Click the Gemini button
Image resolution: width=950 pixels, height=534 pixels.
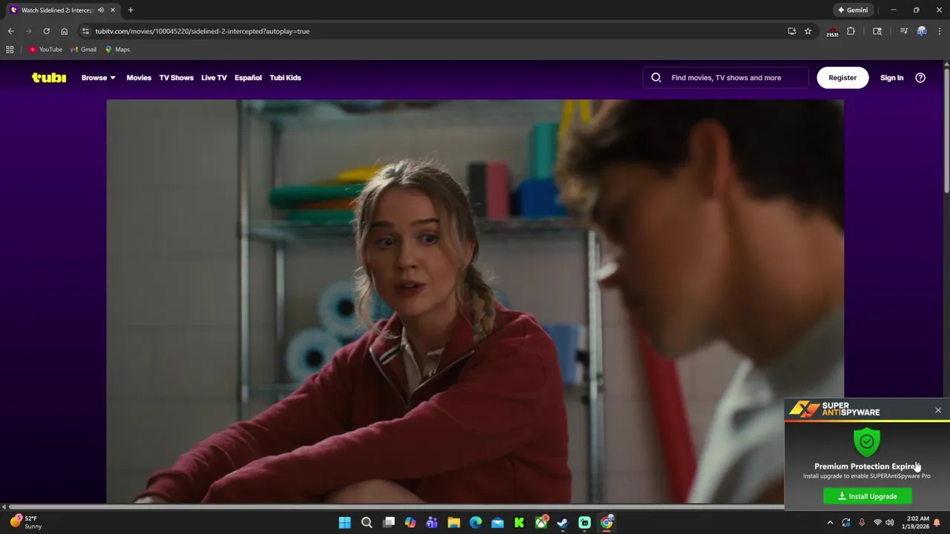click(x=853, y=10)
